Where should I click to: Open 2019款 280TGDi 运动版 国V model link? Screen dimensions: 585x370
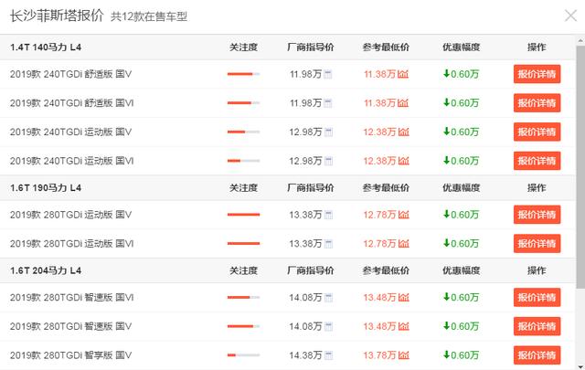(x=71, y=215)
